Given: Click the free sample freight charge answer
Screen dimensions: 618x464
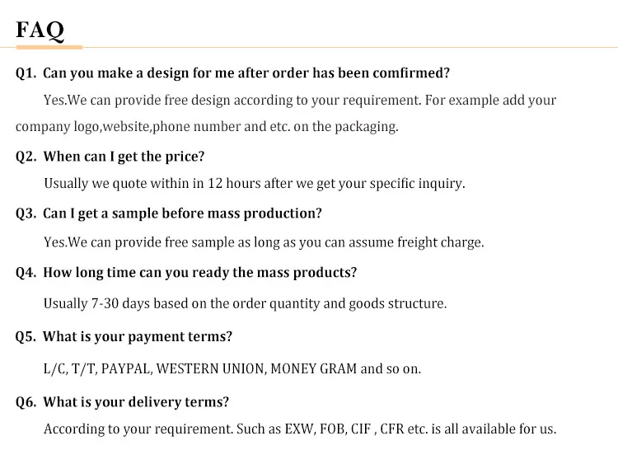Looking at the screenshot, I should coord(264,242).
